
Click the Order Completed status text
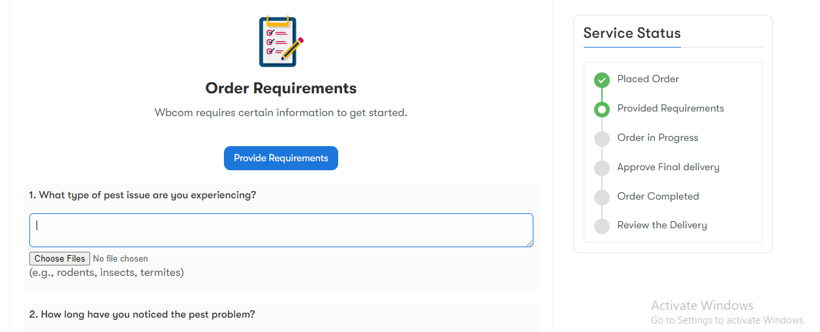[x=658, y=196]
